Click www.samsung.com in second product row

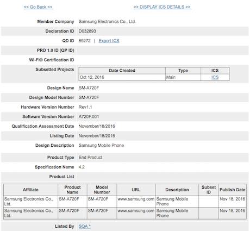tap(136, 211)
